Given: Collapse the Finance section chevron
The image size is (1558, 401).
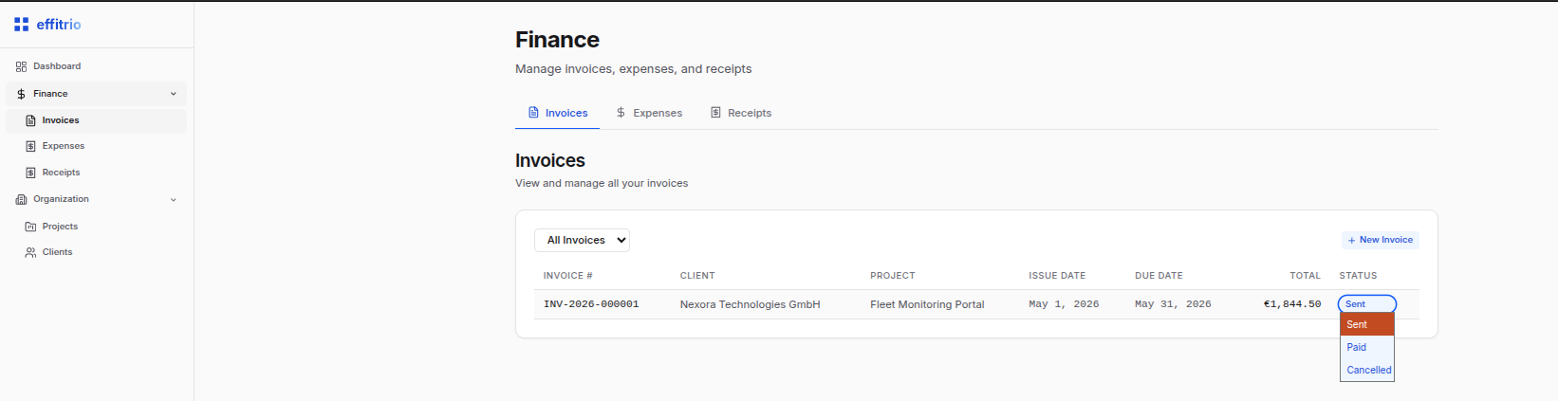Looking at the screenshot, I should coord(174,94).
